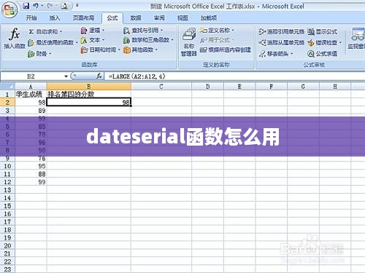
Task: Open the 插入 tab
Action: [x=55, y=18]
